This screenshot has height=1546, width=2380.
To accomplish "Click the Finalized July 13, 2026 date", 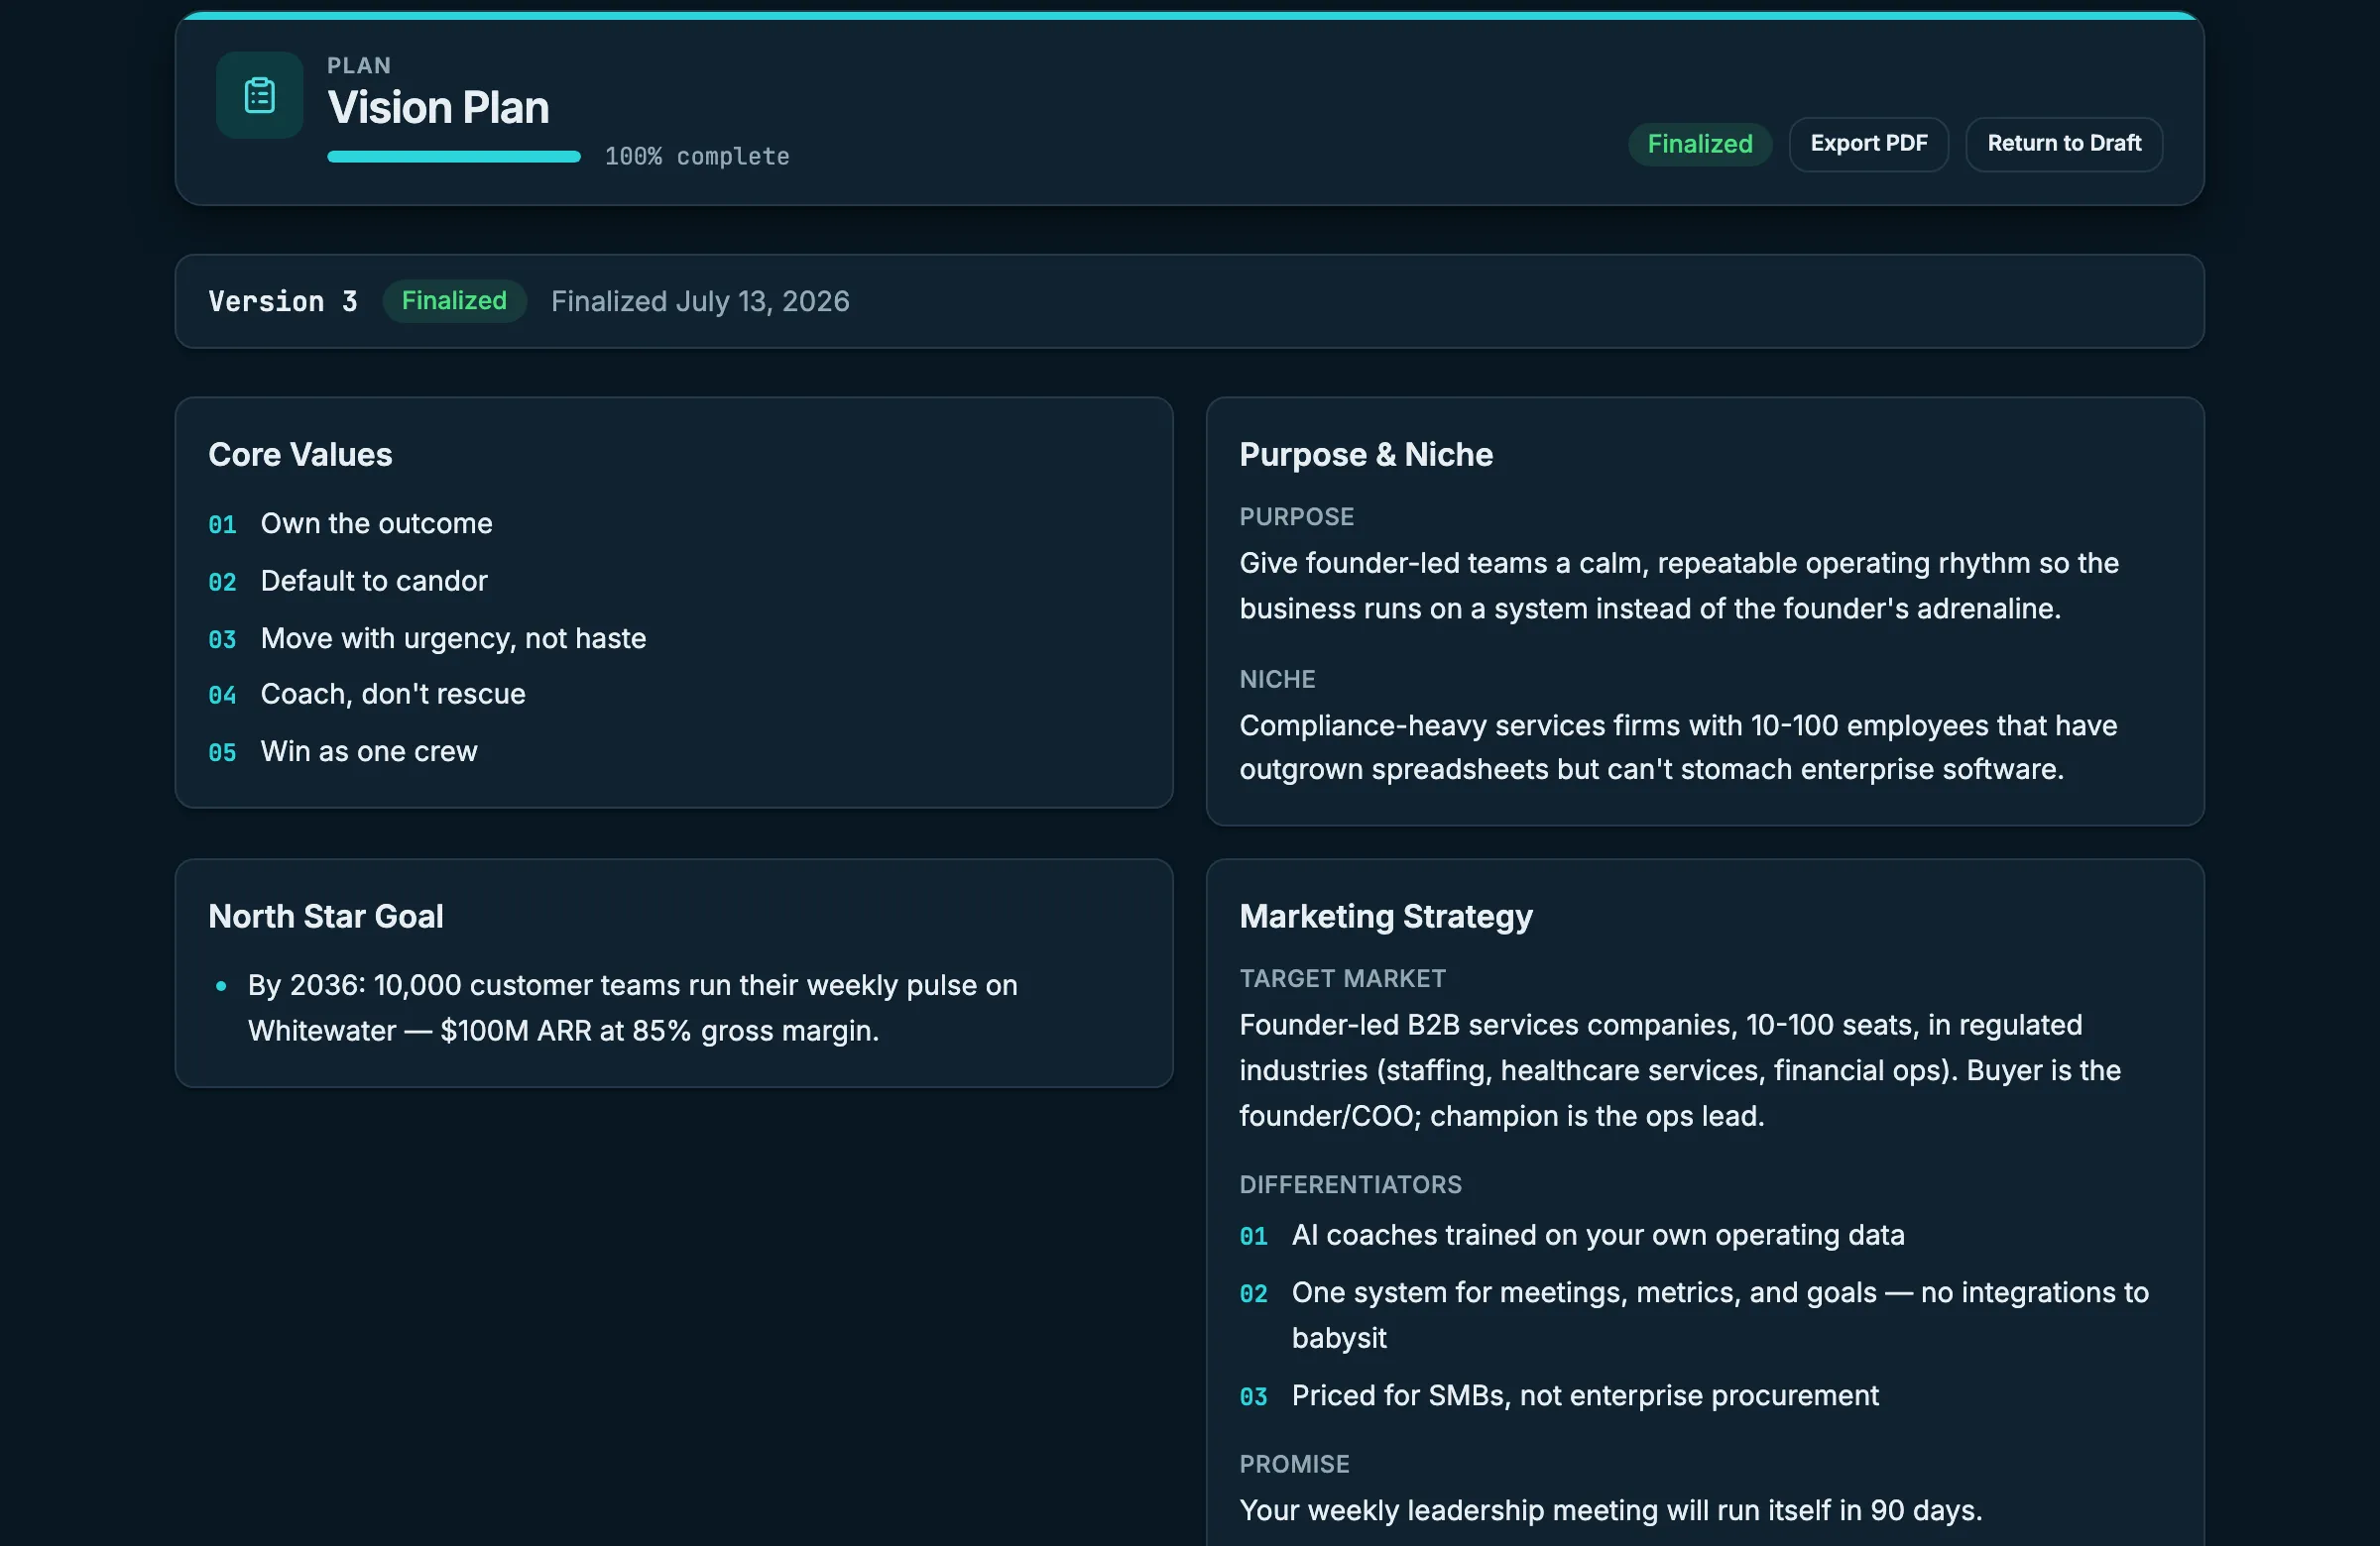I will 700,301.
